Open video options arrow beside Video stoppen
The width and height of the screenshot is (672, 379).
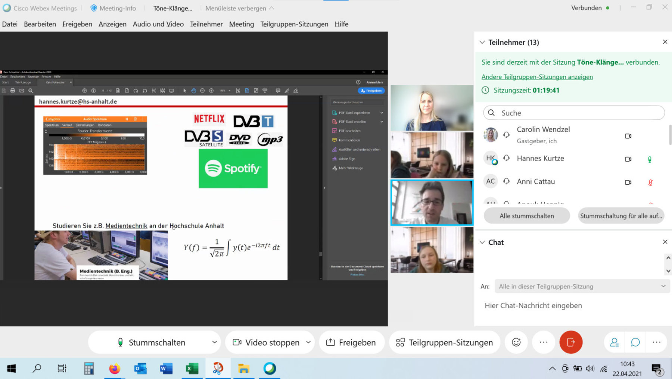coord(308,342)
